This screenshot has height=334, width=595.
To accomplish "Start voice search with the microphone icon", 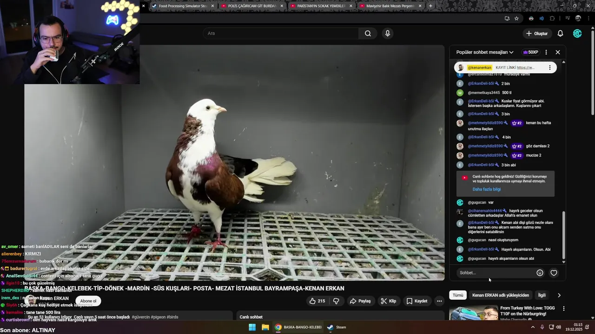I will click(387, 33).
